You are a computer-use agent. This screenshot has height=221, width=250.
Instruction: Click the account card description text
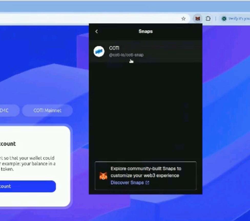click(27, 164)
